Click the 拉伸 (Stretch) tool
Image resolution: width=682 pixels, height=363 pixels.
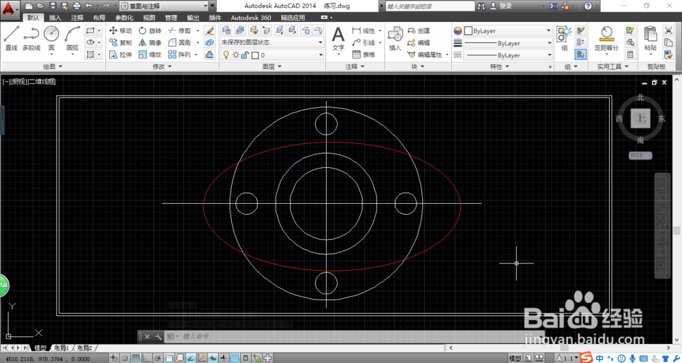tap(121, 55)
